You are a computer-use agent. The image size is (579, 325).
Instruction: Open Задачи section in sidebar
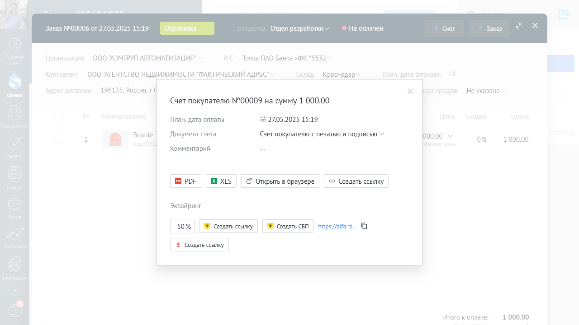(x=15, y=148)
